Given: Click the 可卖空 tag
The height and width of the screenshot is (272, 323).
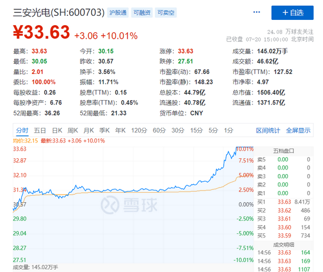Looking at the screenshot, I should (166, 13).
